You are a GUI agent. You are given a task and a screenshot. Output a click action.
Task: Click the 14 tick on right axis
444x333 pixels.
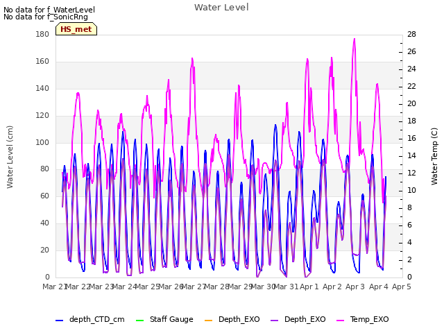[x=411, y=155]
